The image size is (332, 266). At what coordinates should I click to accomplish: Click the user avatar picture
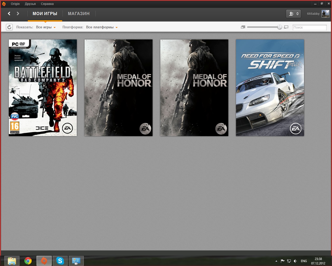pyautogui.click(x=325, y=14)
